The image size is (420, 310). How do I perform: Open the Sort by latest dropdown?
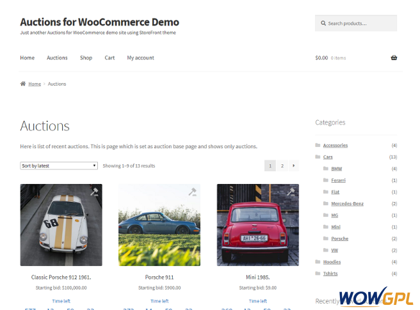[x=59, y=166]
